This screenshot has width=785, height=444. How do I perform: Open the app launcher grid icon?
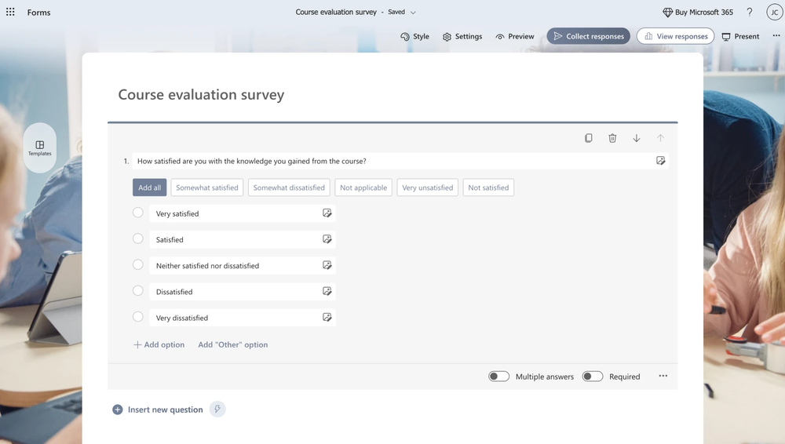pos(10,13)
